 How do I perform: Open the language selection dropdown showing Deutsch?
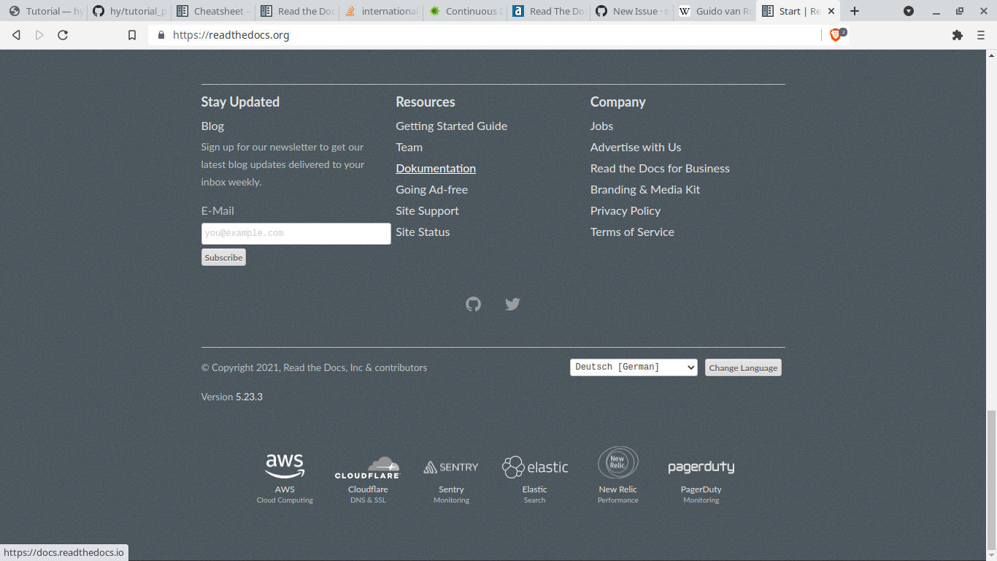[x=634, y=367]
